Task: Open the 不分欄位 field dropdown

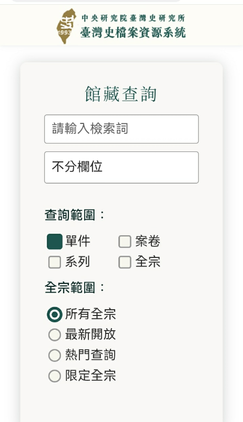Action: point(121,167)
